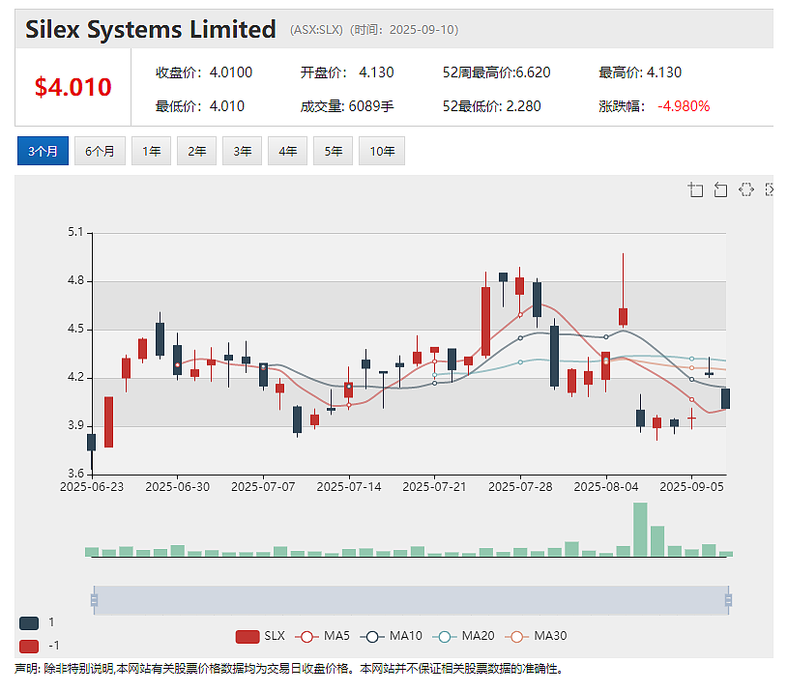Click the 2025-07-14 x-axis label
Viewport: 787px width, 692px height.
click(x=349, y=487)
